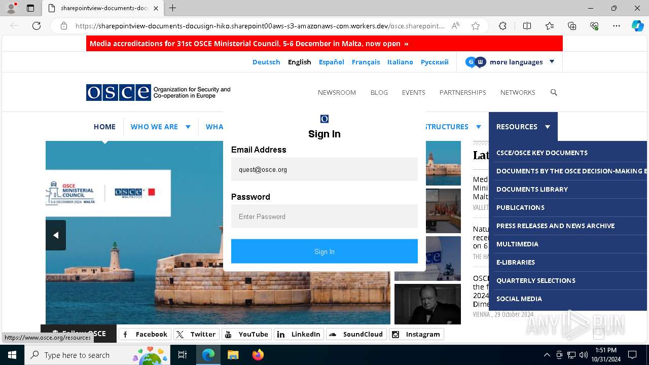
Task: Open browser essentials heart icon
Action: [x=594, y=26]
